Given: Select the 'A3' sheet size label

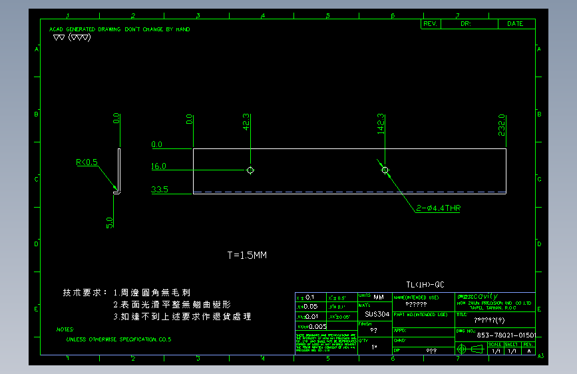Looking at the screenshot, I should pyautogui.click(x=540, y=356).
